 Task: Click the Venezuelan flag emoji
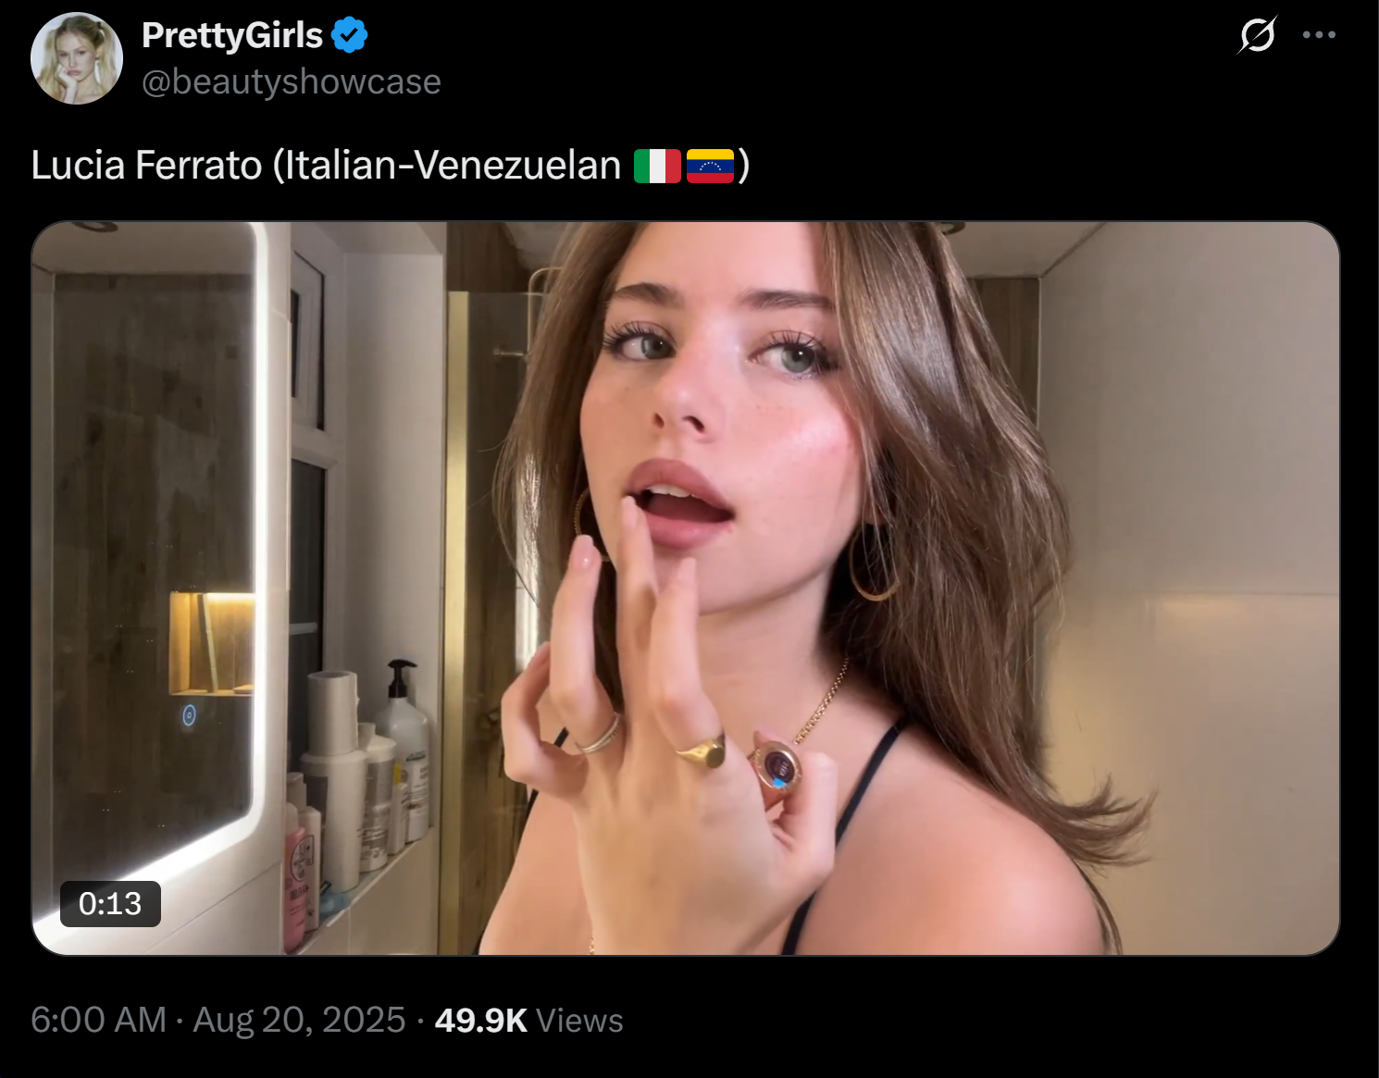pos(710,167)
